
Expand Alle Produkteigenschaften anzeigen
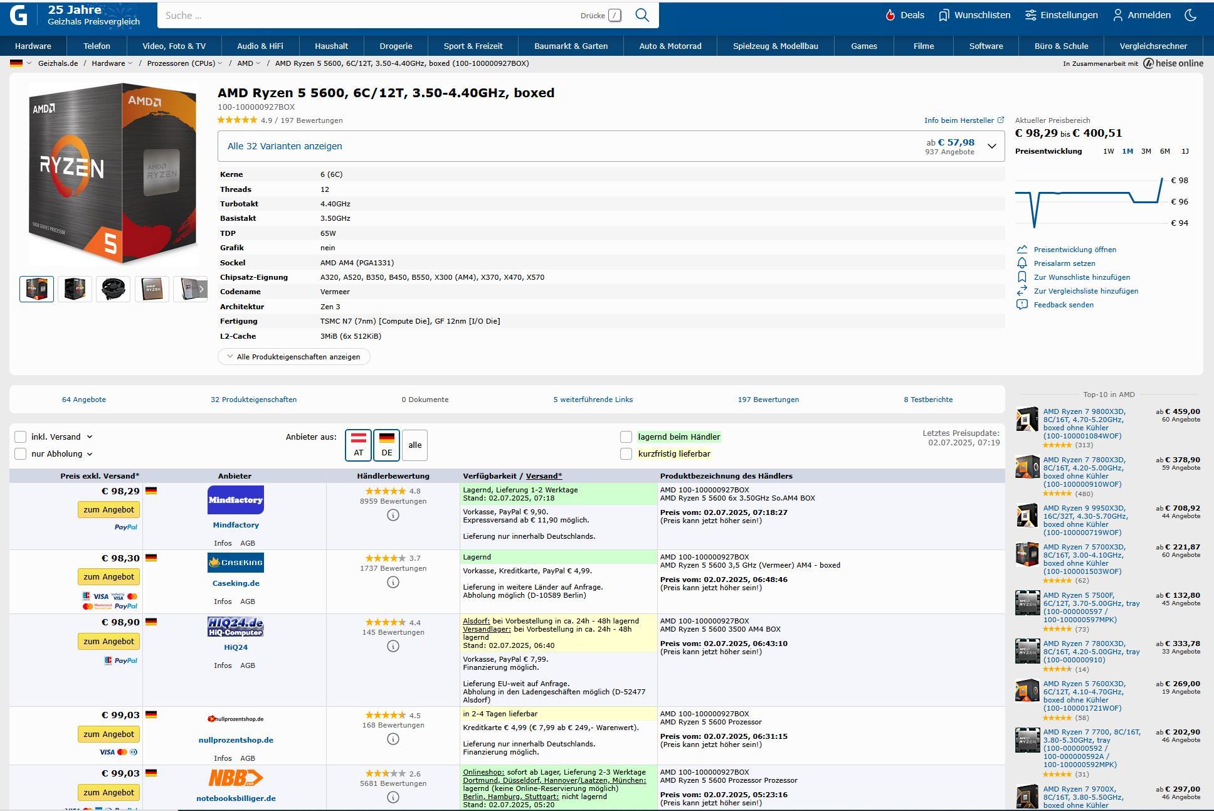click(x=293, y=356)
